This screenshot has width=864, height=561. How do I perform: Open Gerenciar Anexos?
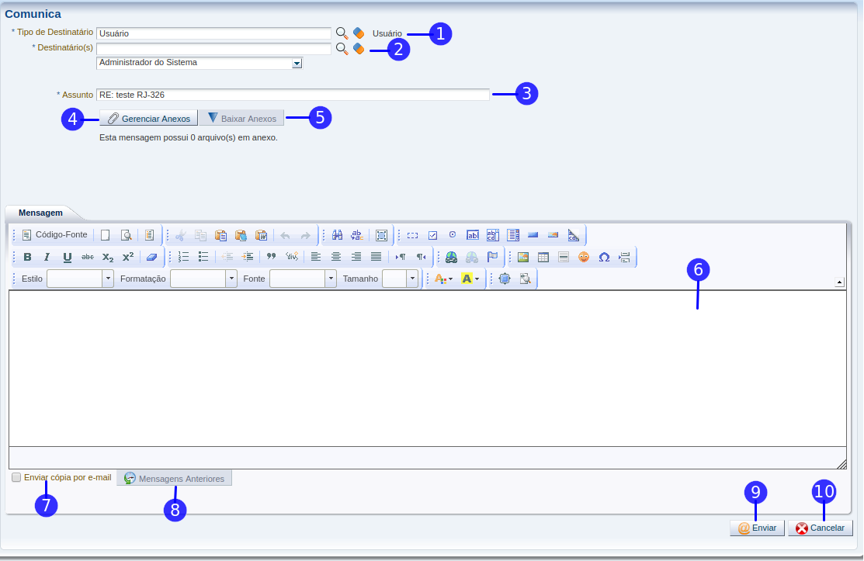pos(148,119)
